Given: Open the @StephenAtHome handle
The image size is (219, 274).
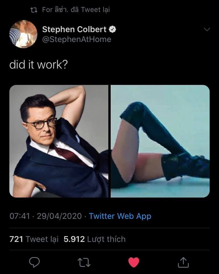Looking at the screenshot, I should click(77, 39).
